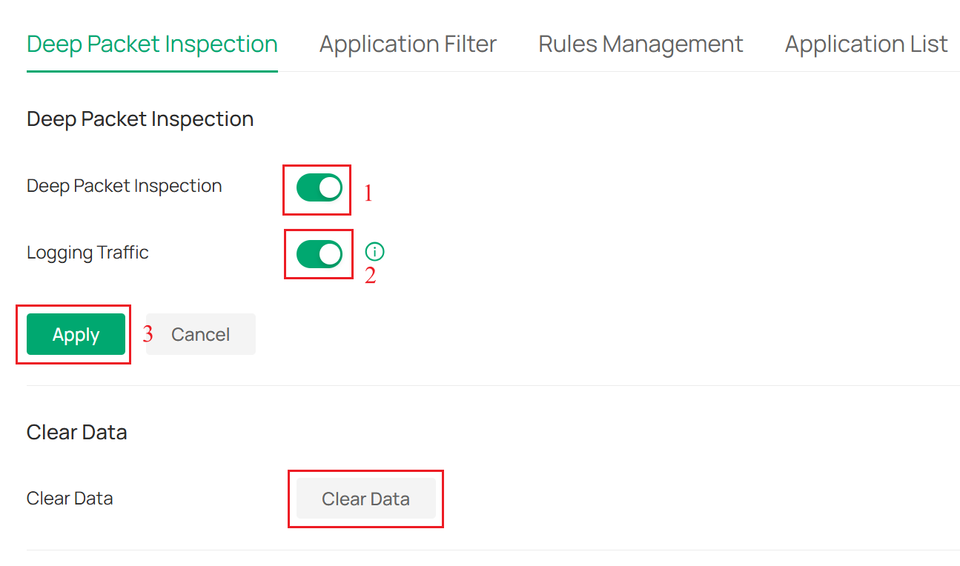Screen dimensions: 960x566
Task: Go to the Application List tab
Action: tap(866, 44)
